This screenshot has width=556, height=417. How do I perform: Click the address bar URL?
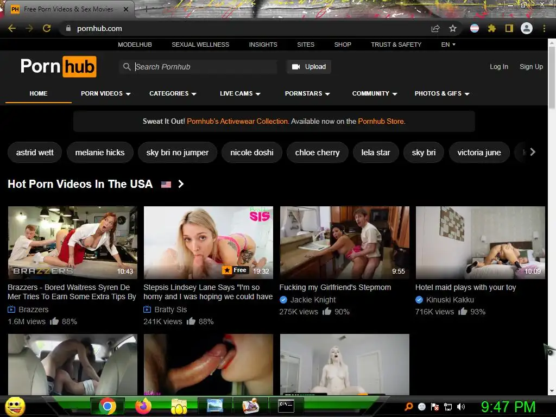tap(99, 28)
